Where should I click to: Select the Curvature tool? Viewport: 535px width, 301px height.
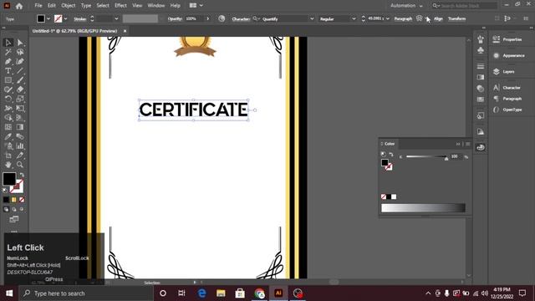pos(20,61)
